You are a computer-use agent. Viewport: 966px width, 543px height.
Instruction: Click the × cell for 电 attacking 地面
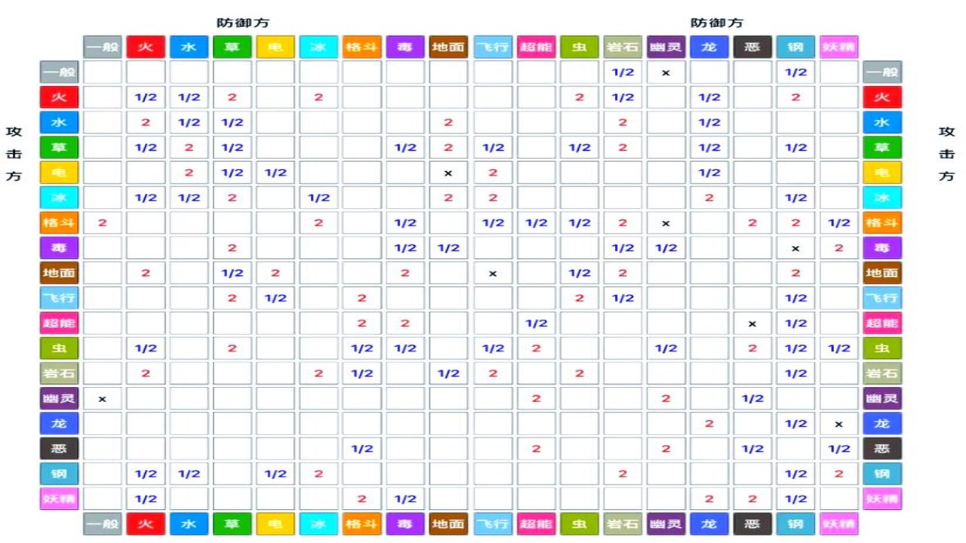pyautogui.click(x=448, y=173)
